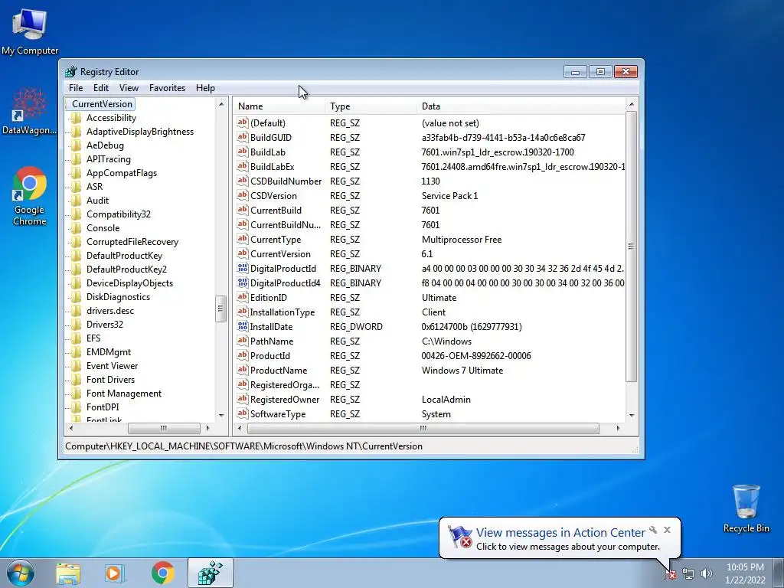Viewport: 784px width, 588px height.
Task: Select the EFS key
Action: pos(93,338)
